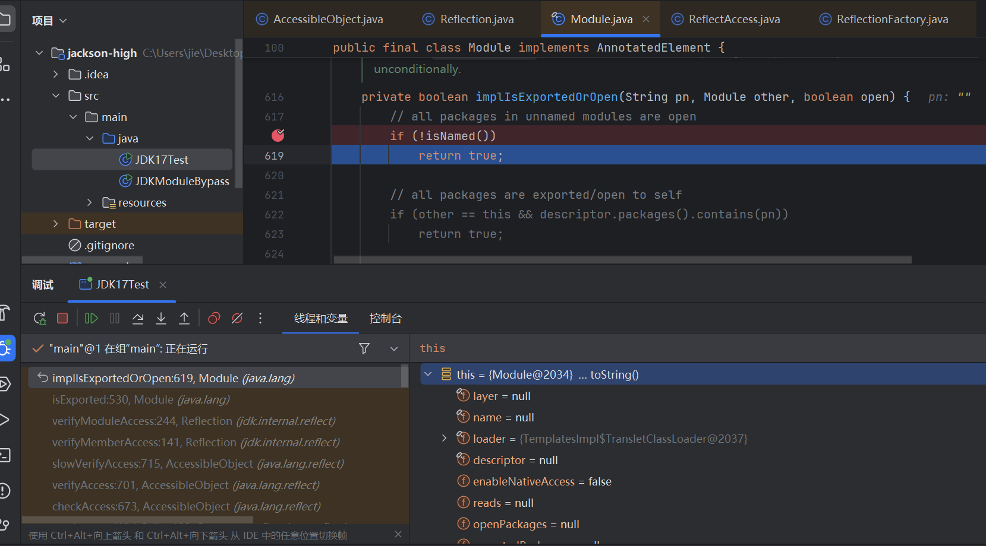The width and height of the screenshot is (986, 546).
Task: Open the Debug tool window bug icon
Action: [6, 349]
